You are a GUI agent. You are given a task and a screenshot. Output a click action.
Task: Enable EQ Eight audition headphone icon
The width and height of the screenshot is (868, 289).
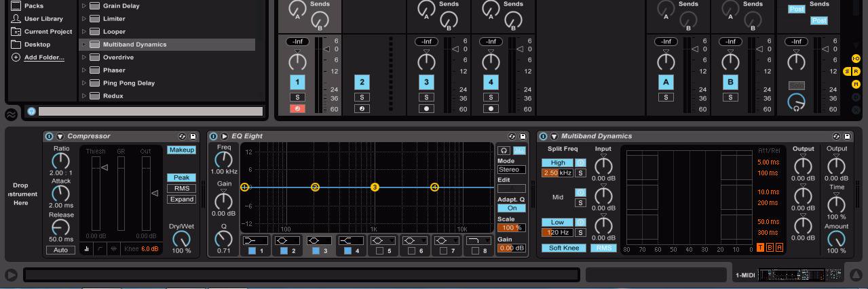click(x=504, y=150)
